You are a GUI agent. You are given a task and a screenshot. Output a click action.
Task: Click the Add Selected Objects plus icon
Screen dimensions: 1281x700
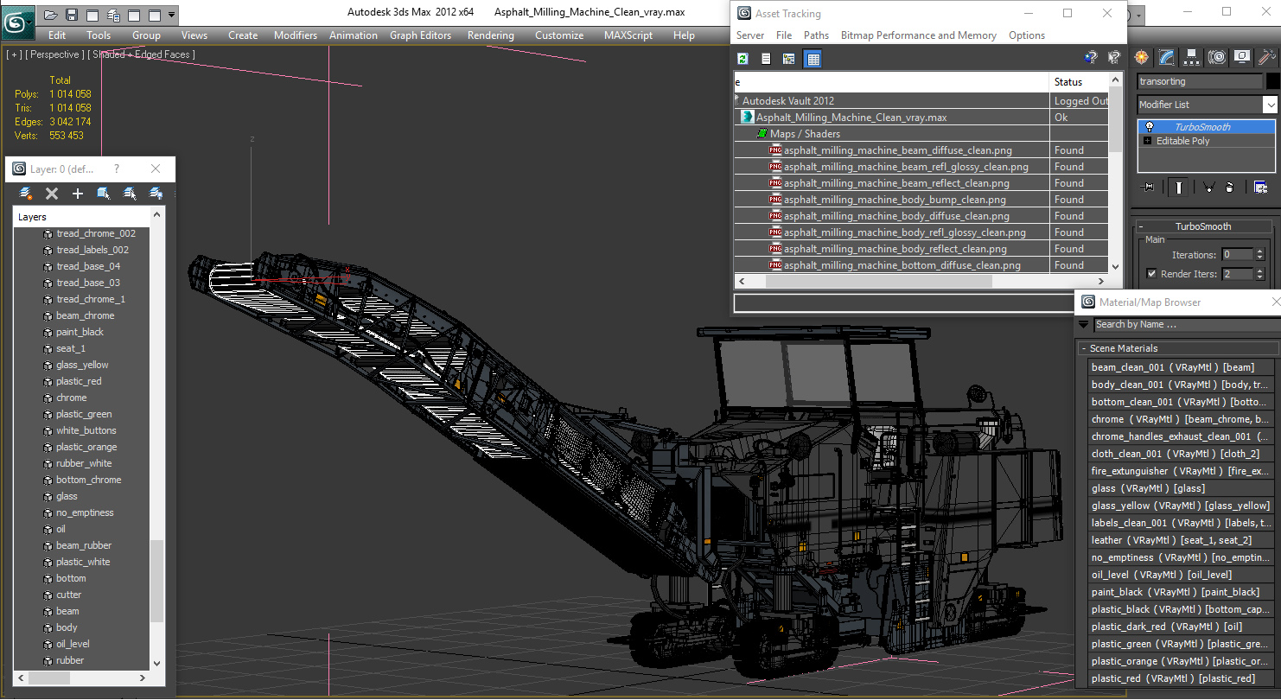(x=78, y=194)
